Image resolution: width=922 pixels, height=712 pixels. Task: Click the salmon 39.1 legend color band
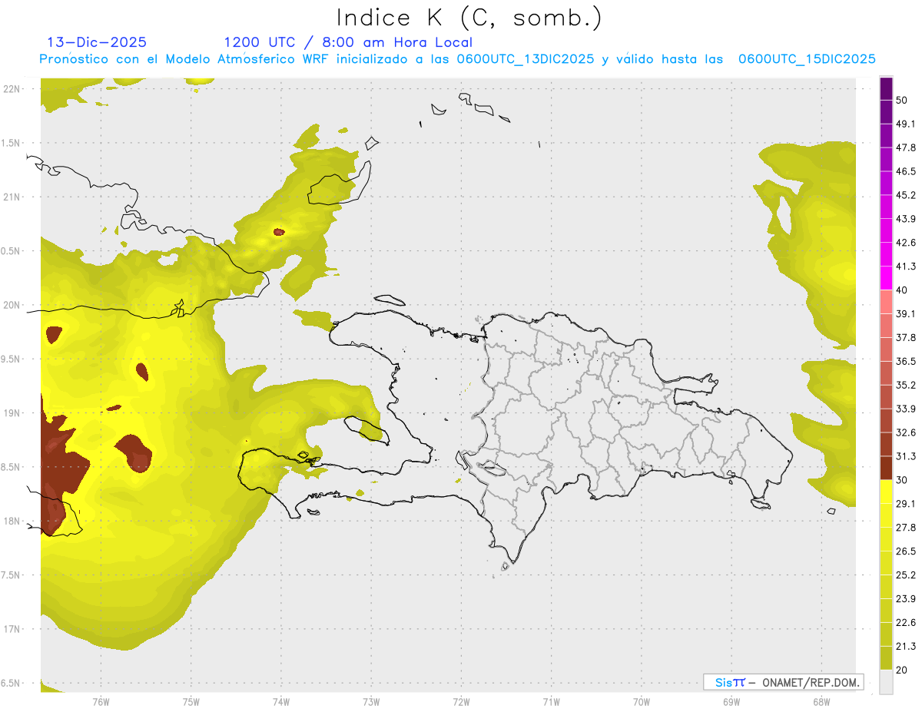pos(886,302)
